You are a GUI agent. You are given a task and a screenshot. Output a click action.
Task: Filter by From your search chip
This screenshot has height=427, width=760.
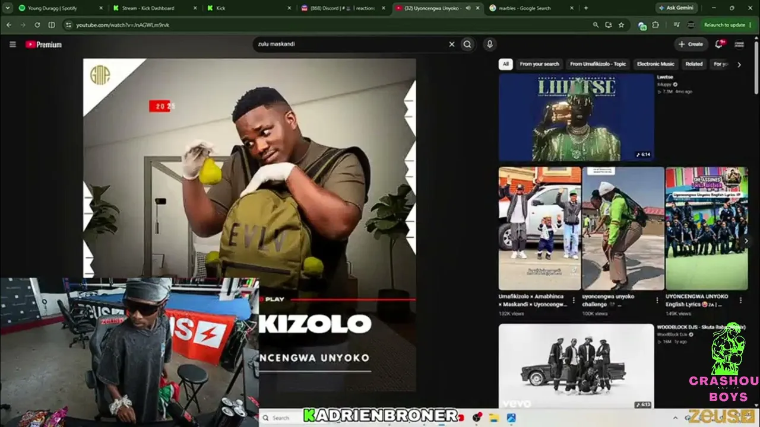pyautogui.click(x=539, y=64)
